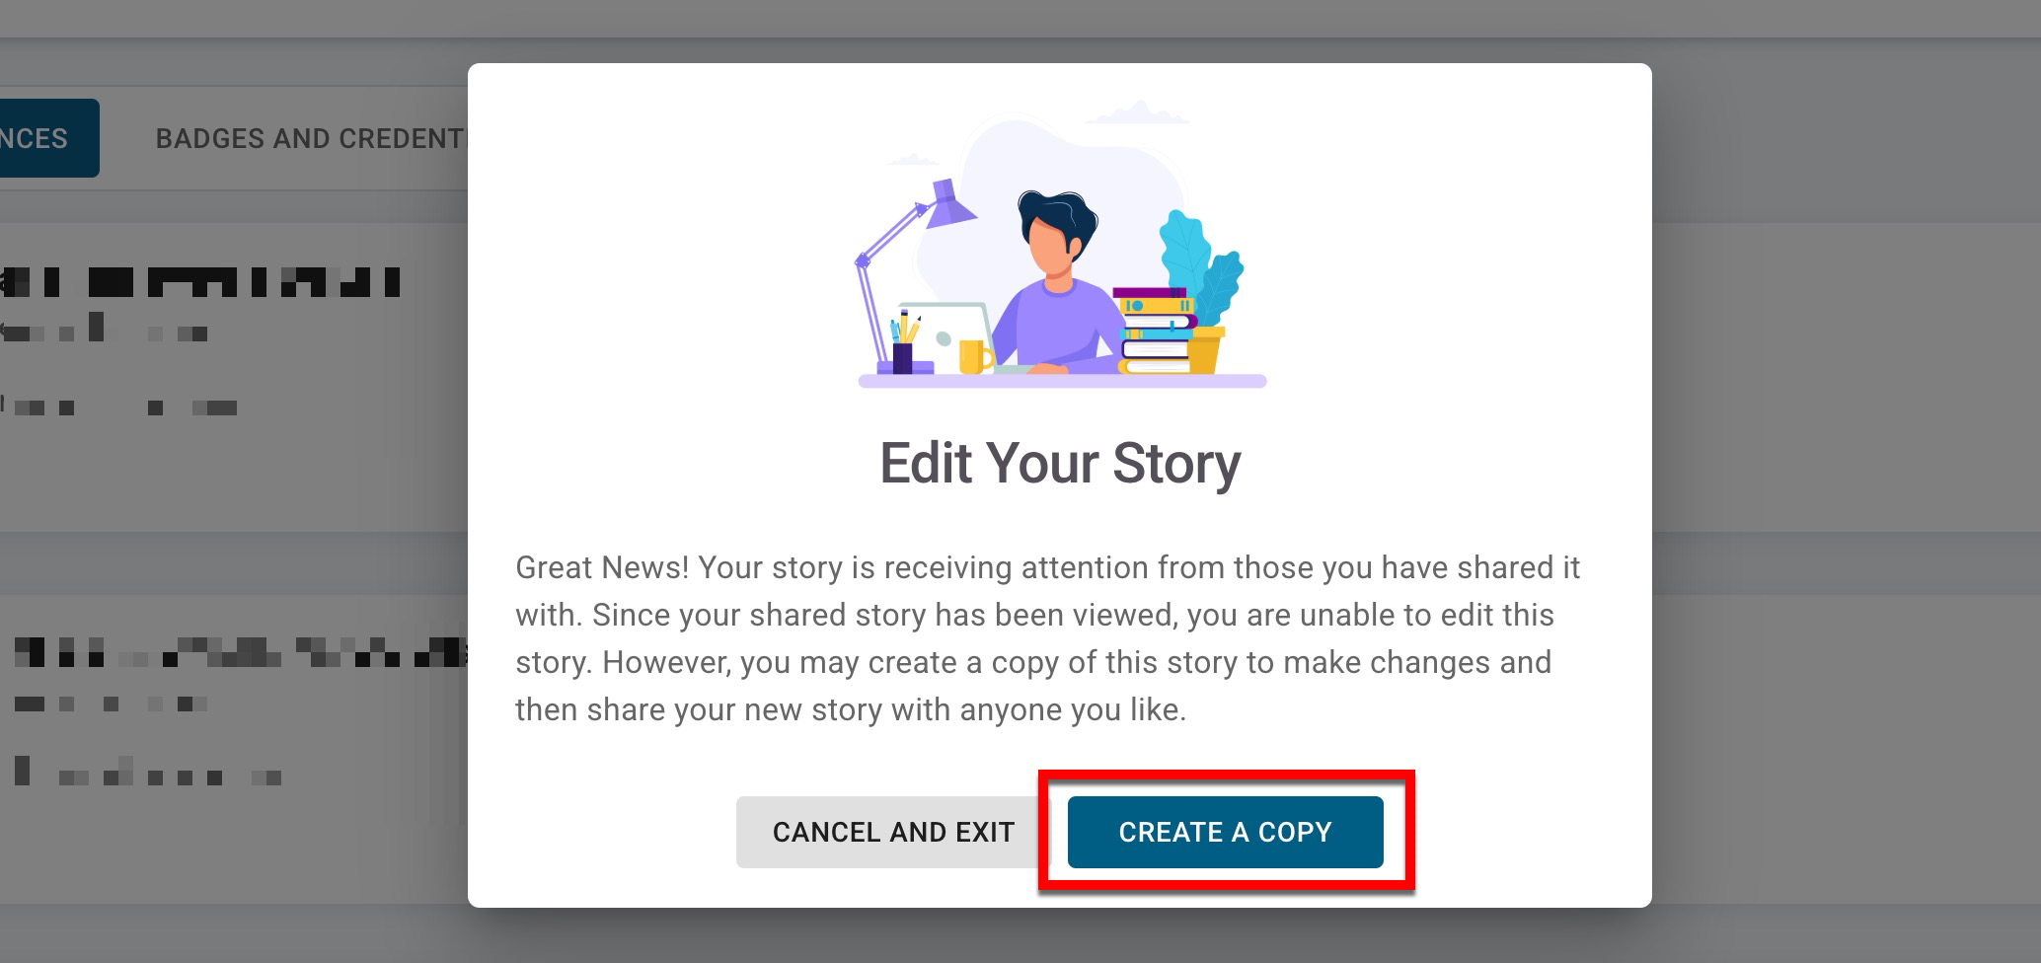Click the CREATE A COPY button
This screenshot has width=2041, height=963.
pos(1225,832)
